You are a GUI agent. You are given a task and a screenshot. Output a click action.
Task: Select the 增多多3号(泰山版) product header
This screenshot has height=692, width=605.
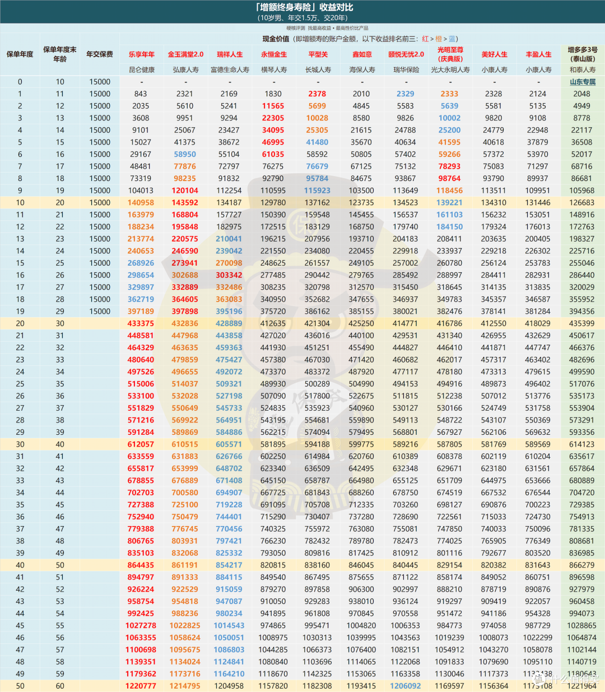tap(583, 54)
